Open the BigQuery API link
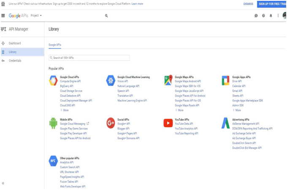The height and width of the screenshot is (190, 287). [67, 86]
